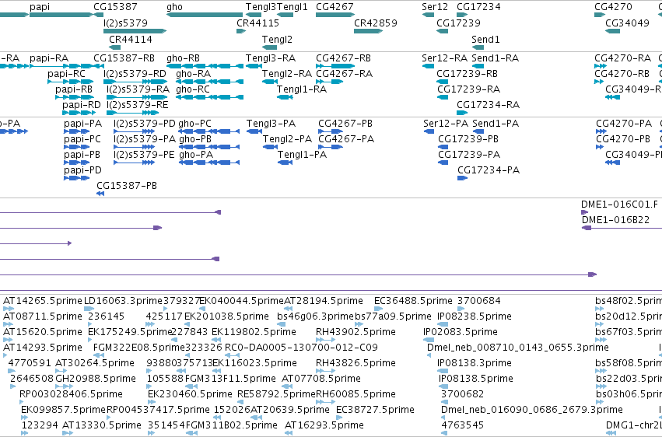Viewport: 662px width, 437px height.
Task: Select the gho-RB transcript
Action: [x=205, y=66]
